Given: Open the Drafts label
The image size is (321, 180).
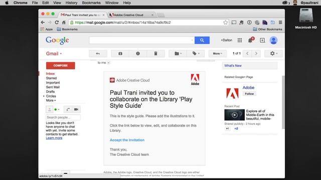Looking at the screenshot, I should [50, 91].
